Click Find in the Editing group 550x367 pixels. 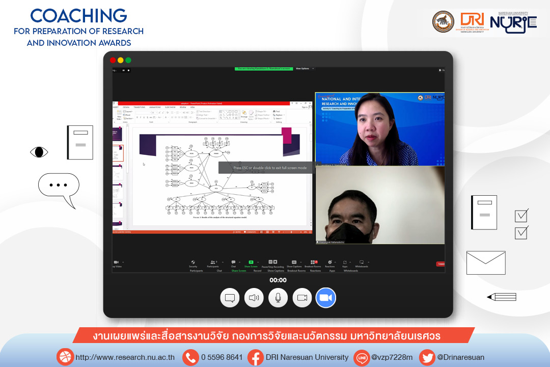[x=277, y=111]
